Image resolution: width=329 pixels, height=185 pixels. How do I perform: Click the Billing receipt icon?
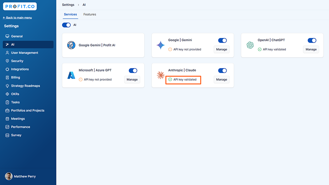pyautogui.click(x=7, y=78)
